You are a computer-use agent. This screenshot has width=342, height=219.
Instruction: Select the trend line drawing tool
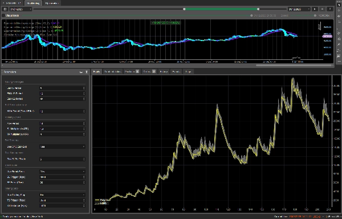pos(339,33)
